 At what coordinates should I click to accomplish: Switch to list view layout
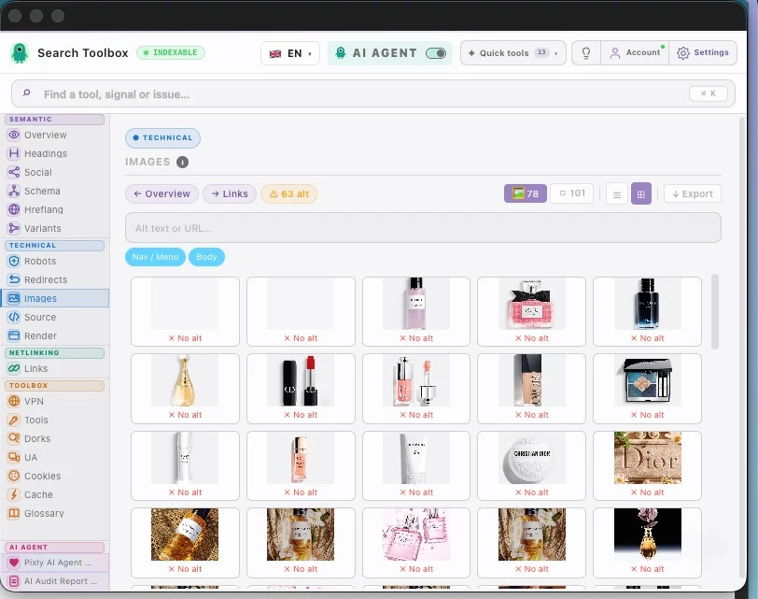coord(617,194)
